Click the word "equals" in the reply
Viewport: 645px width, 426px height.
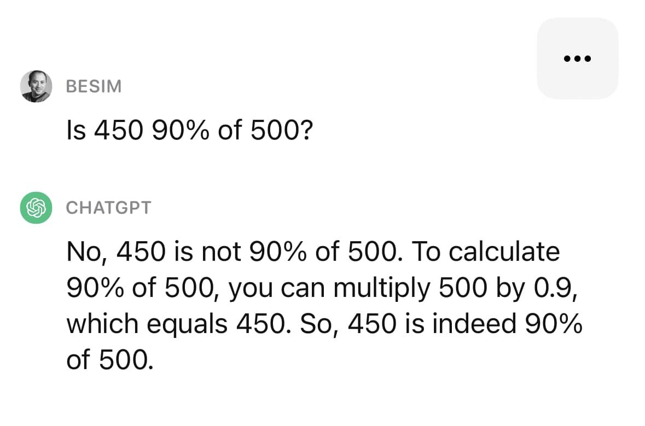coord(187,325)
